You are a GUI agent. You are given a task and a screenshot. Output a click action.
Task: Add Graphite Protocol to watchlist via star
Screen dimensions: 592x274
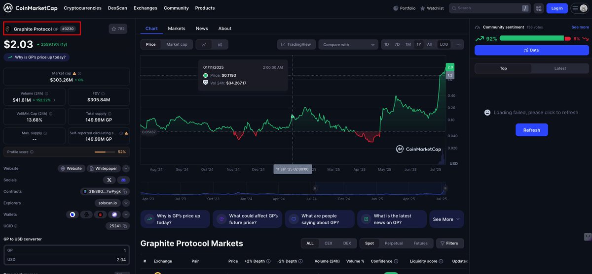[x=118, y=29]
